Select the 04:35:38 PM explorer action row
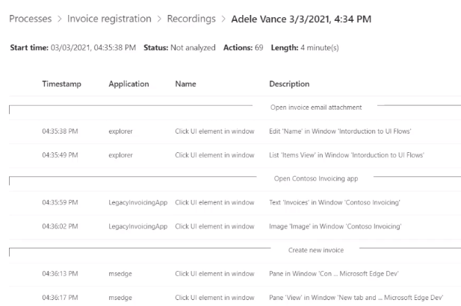Viewport: 461px width, 306px height. click(235, 131)
